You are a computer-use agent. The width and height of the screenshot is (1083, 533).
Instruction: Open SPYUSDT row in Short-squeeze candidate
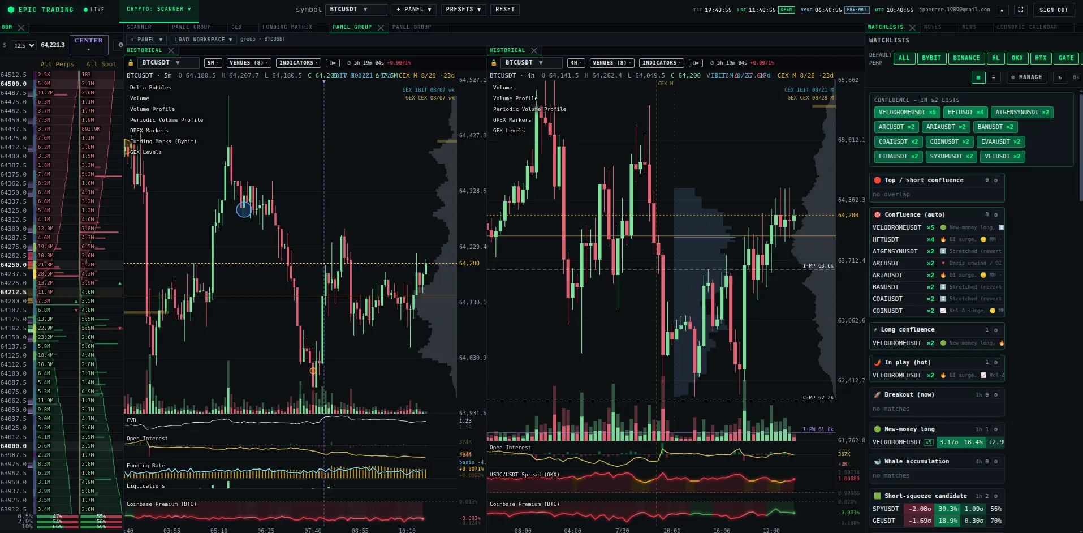938,509
